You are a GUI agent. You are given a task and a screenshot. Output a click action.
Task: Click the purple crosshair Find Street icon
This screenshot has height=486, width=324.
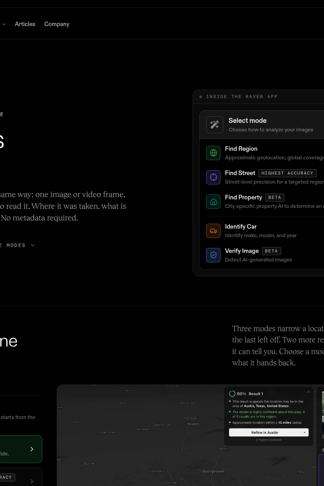point(213,177)
